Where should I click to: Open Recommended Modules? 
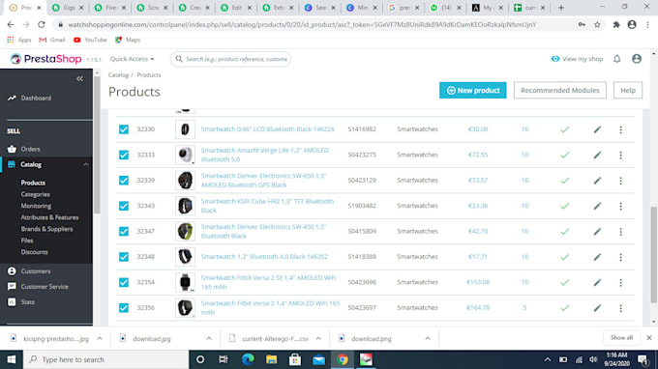click(x=560, y=91)
